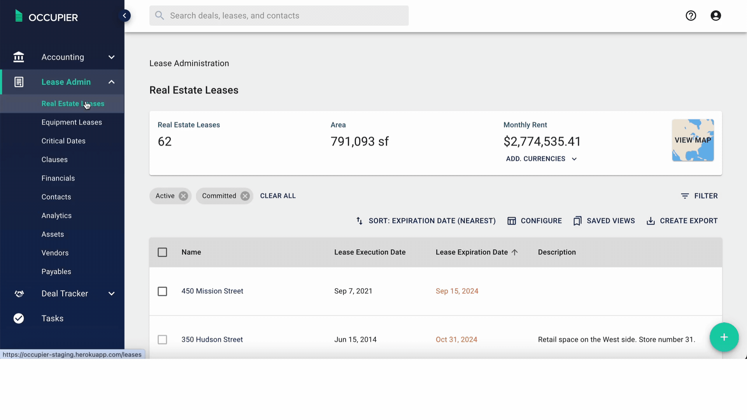This screenshot has height=420, width=747.
Task: Open the Accounting section icon
Action: coord(18,57)
